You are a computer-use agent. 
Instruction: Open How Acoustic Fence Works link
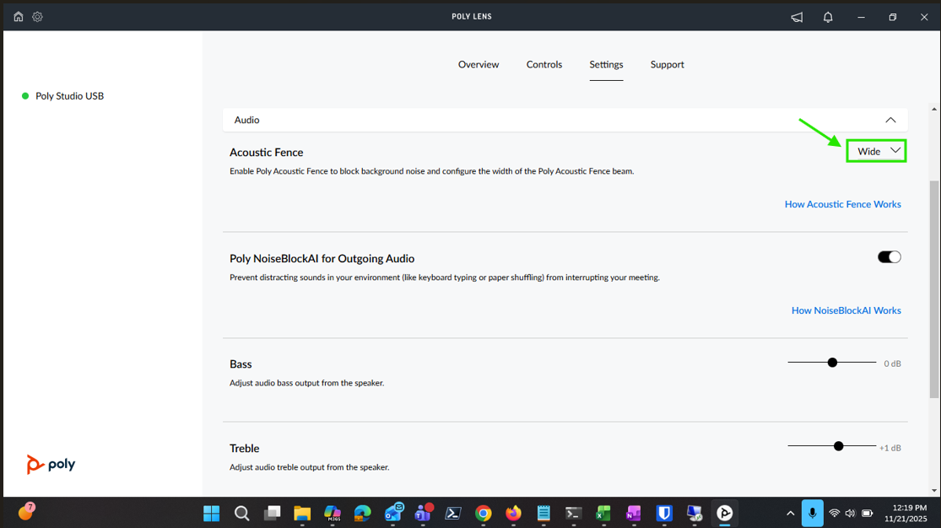point(842,204)
